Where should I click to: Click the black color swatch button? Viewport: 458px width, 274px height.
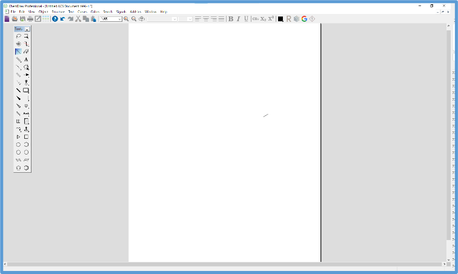280,19
